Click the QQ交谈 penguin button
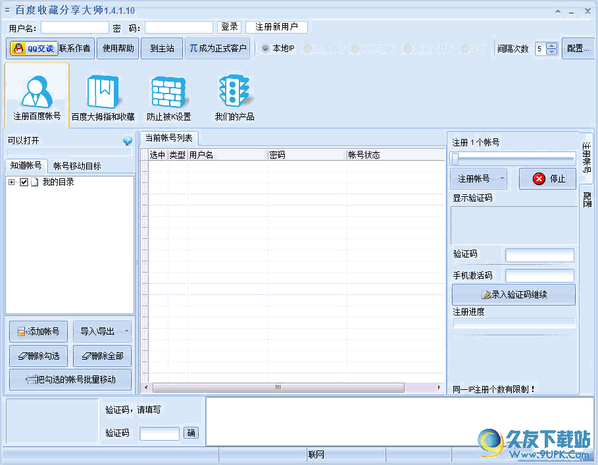Viewport: 598px width, 465px height. click(x=34, y=49)
